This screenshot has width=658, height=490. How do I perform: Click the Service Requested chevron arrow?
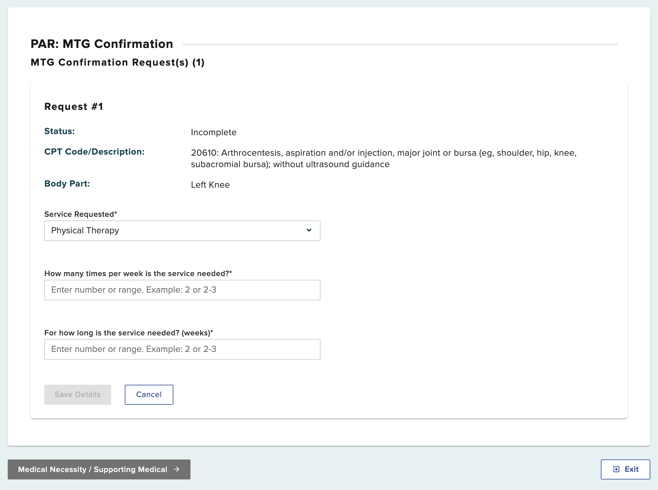click(309, 230)
